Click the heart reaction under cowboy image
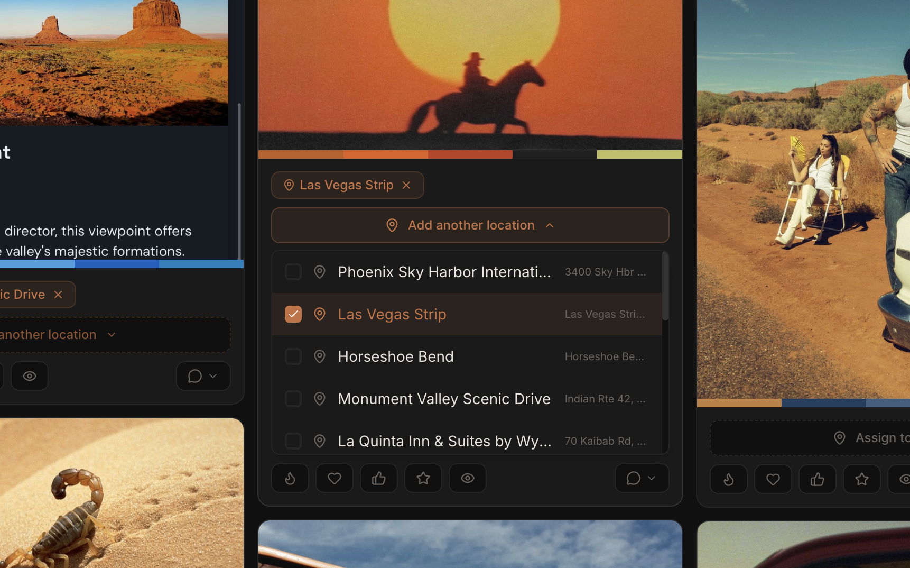910x568 pixels. 335,478
